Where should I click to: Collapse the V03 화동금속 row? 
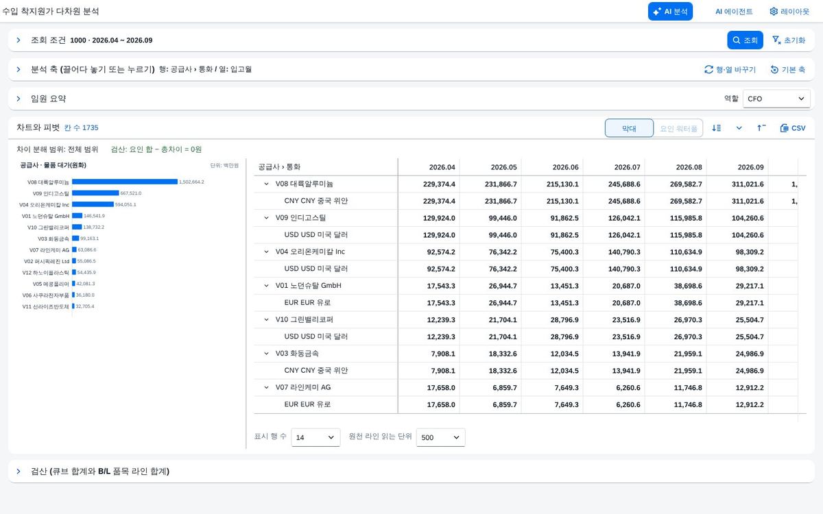(x=266, y=354)
